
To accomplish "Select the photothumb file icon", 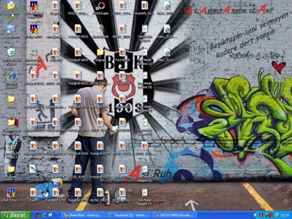I will [100, 31].
